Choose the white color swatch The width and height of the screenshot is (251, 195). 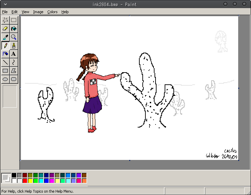click(14, 181)
